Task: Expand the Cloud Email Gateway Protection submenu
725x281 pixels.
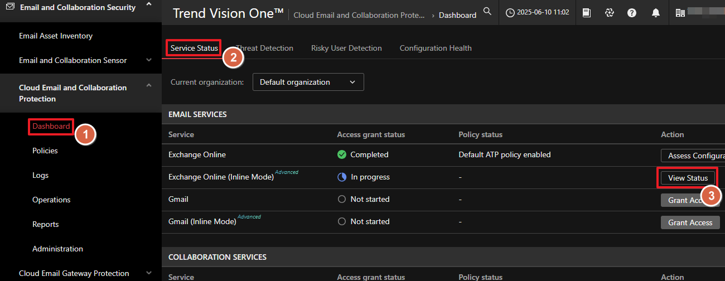Action: coord(148,273)
